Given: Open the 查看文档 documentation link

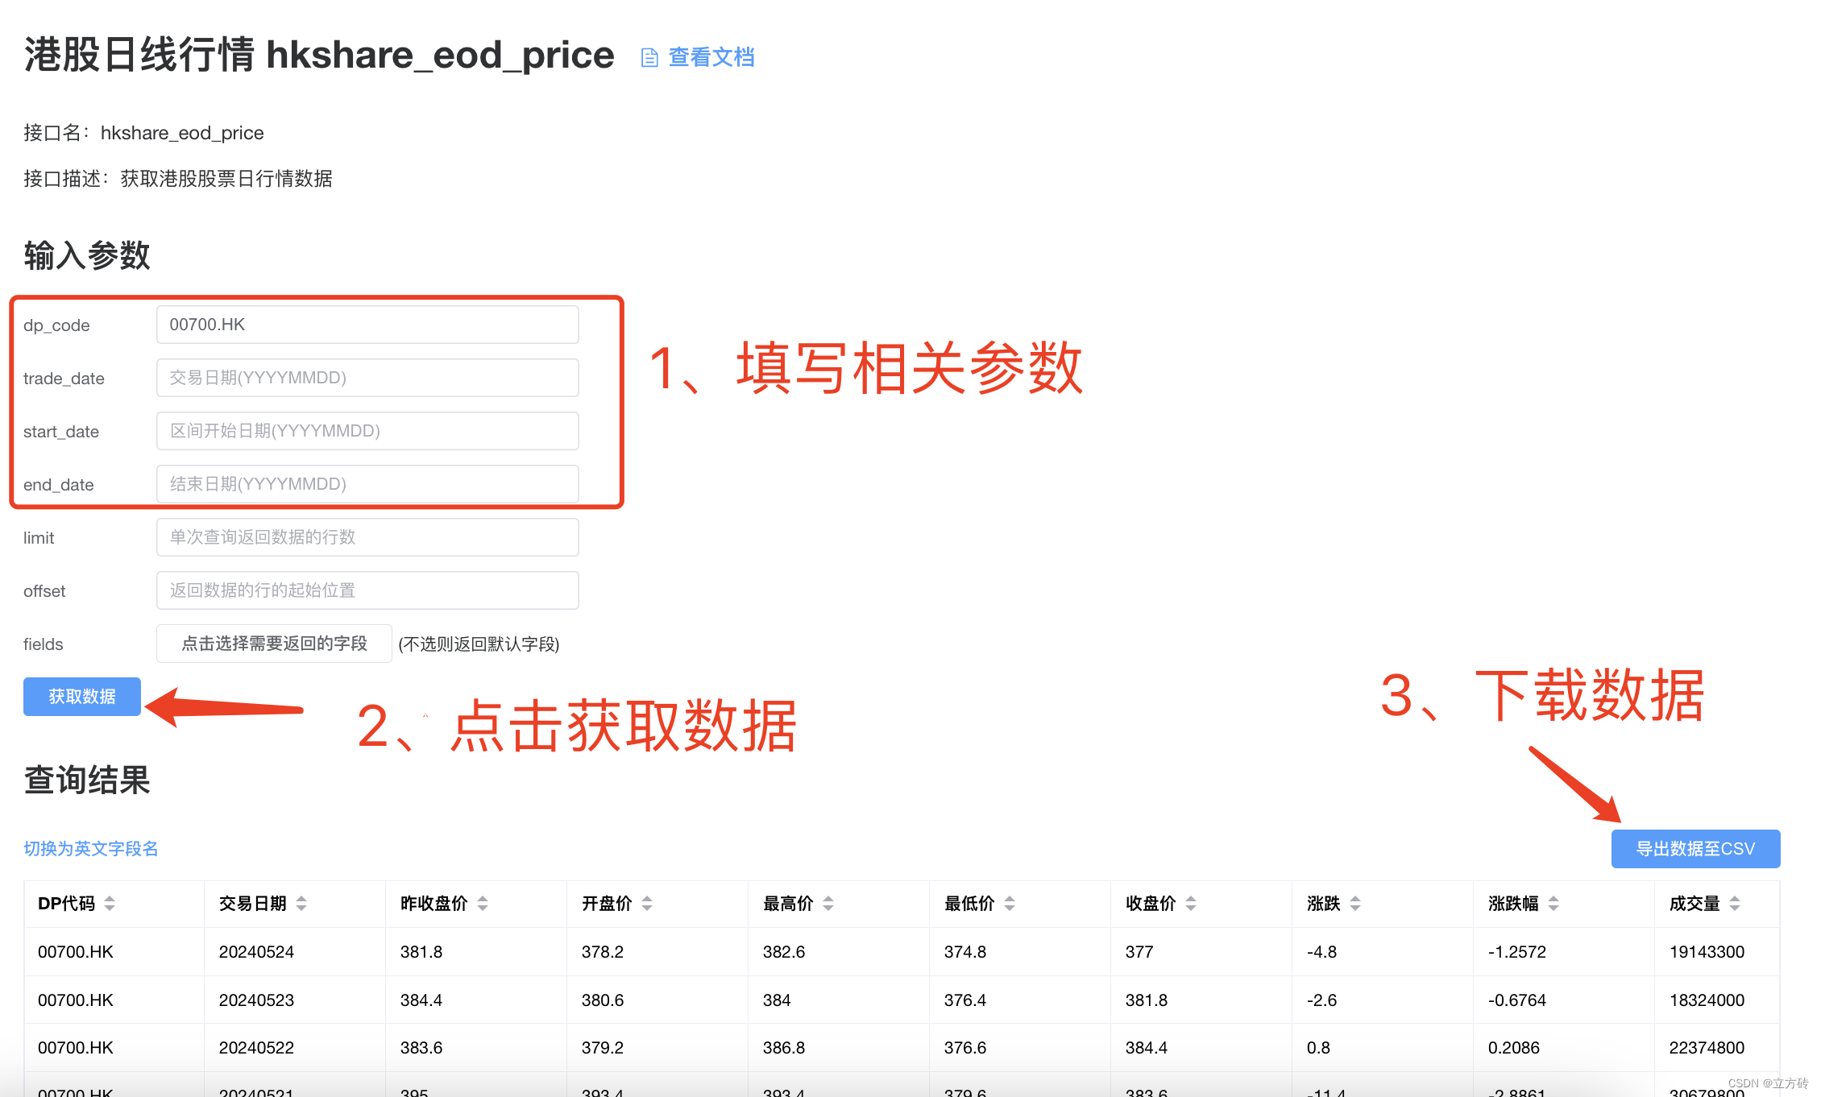Looking at the screenshot, I should point(711,57).
